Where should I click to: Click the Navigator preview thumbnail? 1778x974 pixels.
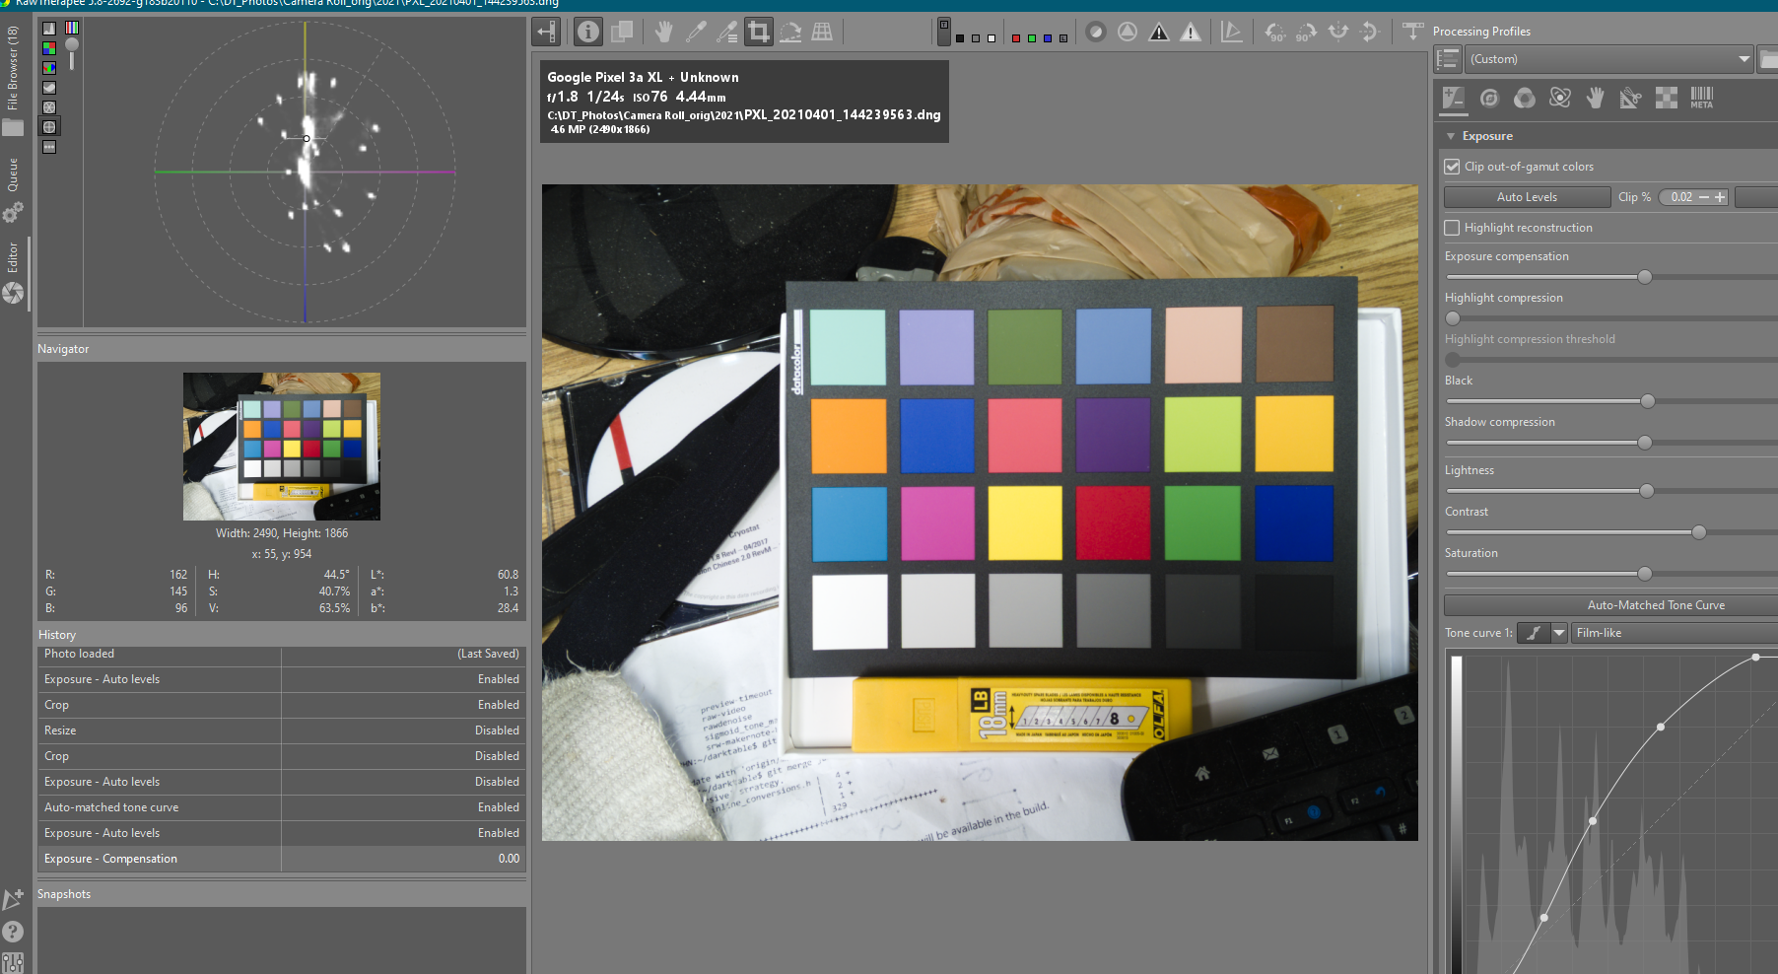point(282,447)
